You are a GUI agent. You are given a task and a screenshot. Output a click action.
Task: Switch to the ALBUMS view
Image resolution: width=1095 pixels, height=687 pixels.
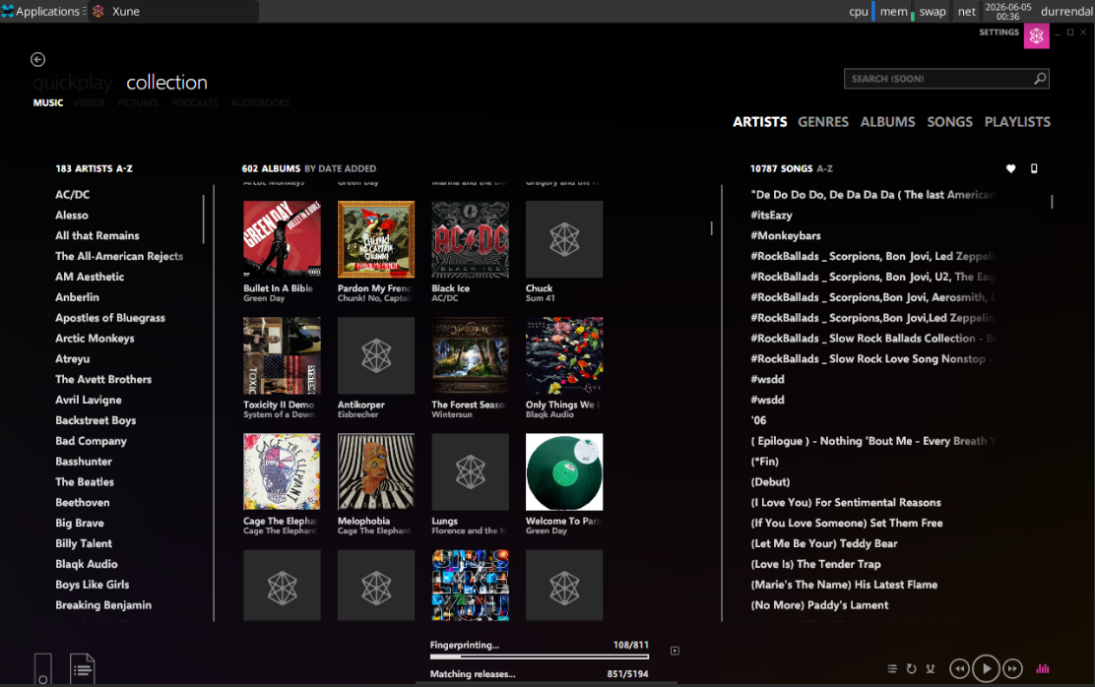[x=887, y=121]
